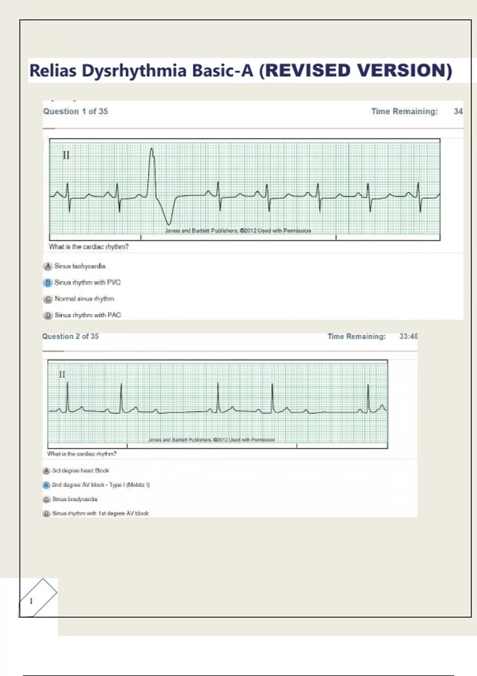
Task: Click the Question 2 of 35 heading
Action: tap(70, 336)
